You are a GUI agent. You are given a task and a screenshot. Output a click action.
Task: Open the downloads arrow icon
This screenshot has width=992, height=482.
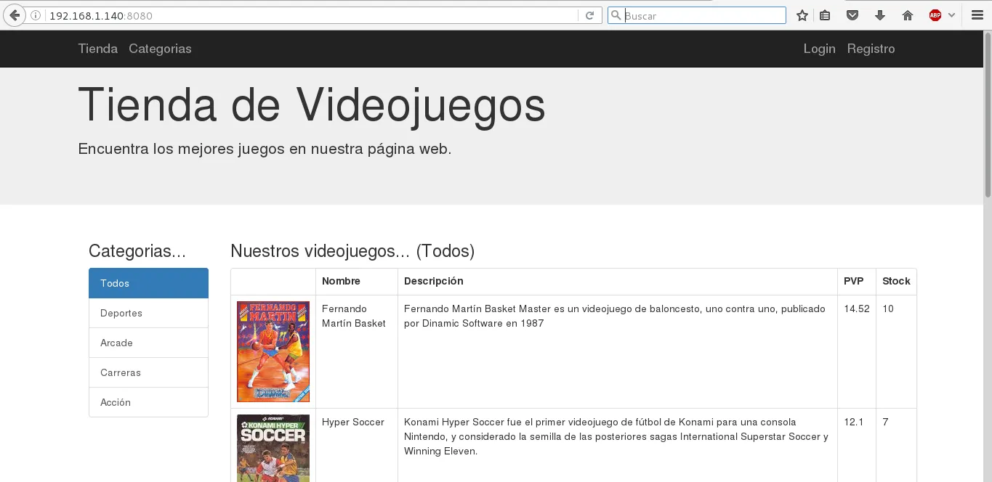880,15
